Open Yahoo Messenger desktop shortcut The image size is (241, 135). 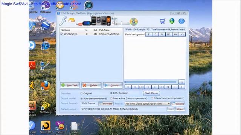(x=60, y=127)
